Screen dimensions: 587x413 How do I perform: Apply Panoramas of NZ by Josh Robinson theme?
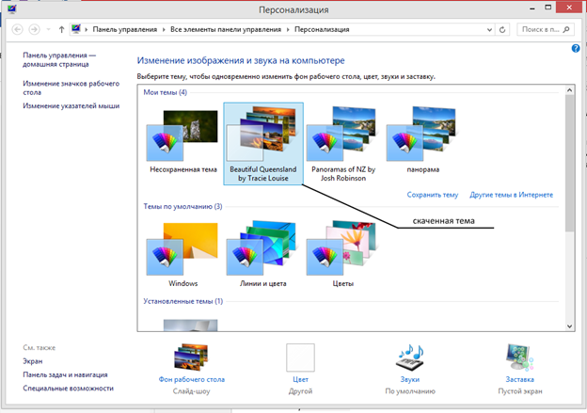(343, 144)
